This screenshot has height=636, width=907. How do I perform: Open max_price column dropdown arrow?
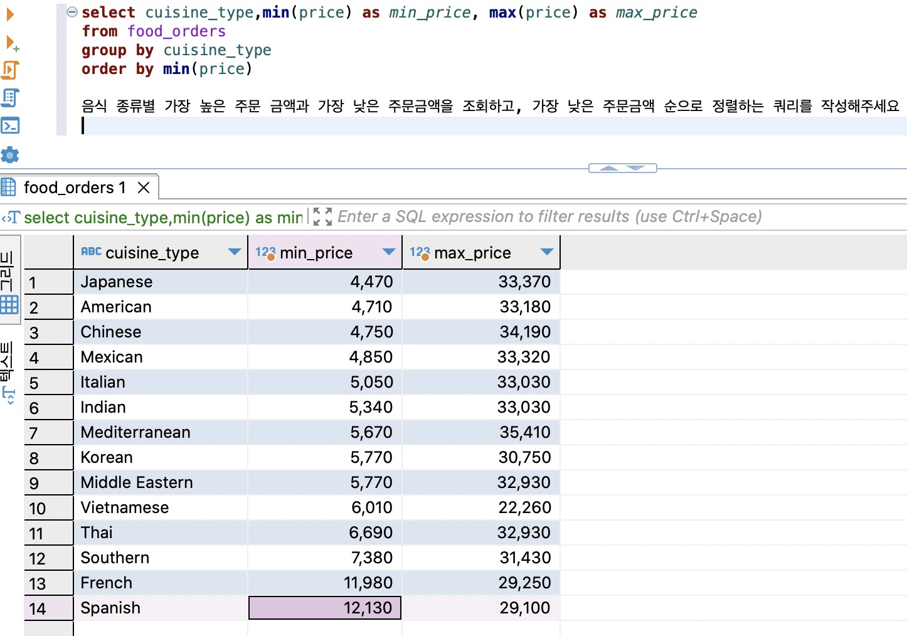546,252
